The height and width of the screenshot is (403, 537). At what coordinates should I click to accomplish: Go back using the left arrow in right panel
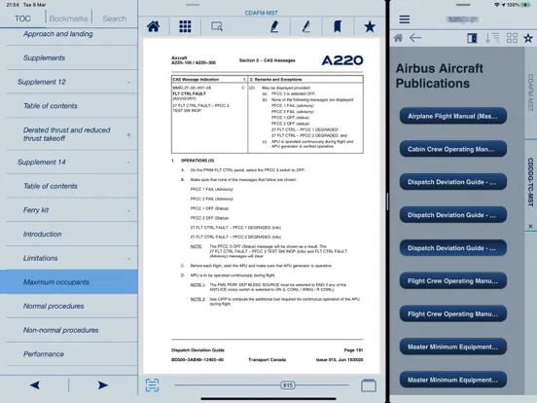click(415, 38)
